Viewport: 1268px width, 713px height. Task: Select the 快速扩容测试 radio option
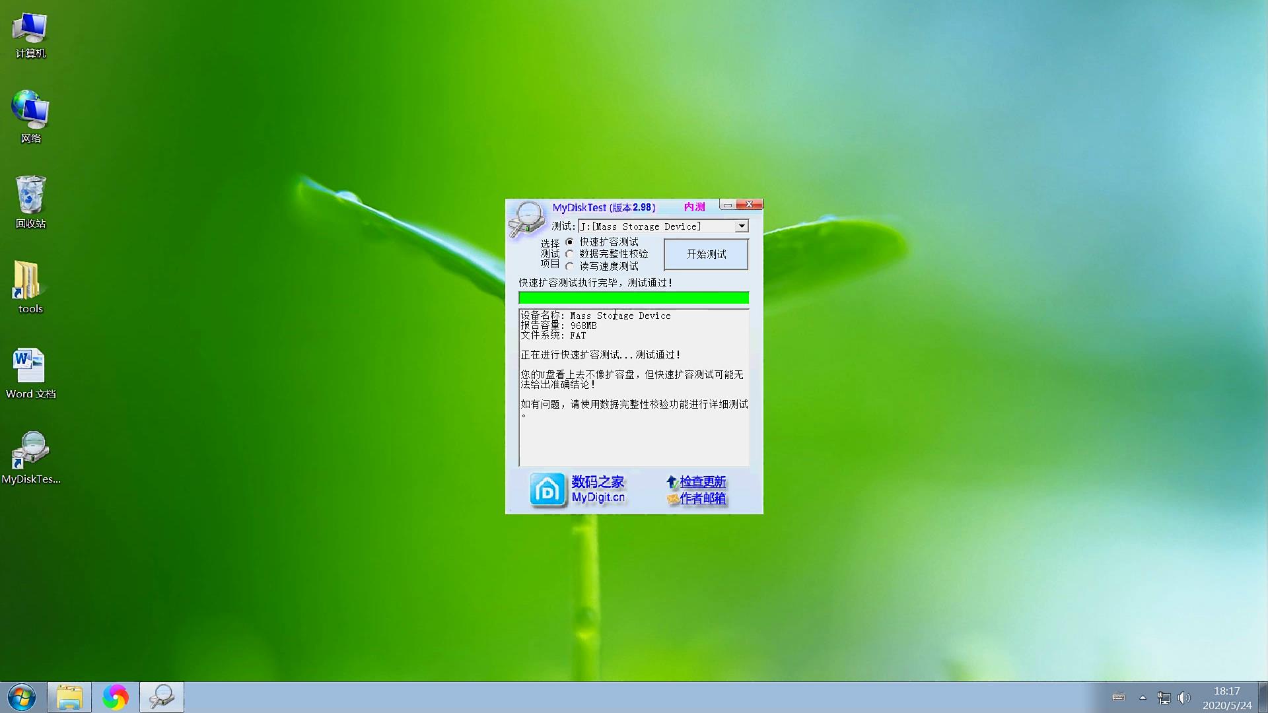(570, 242)
